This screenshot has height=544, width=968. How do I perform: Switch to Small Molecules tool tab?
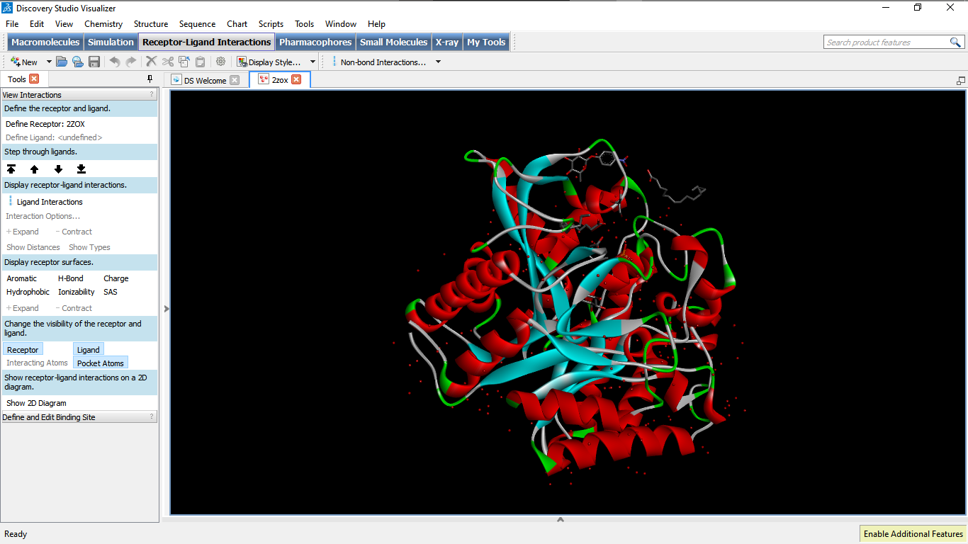[x=393, y=42]
